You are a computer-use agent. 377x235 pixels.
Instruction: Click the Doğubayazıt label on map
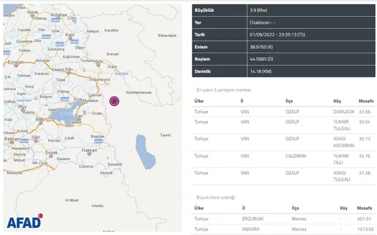[x=99, y=80]
